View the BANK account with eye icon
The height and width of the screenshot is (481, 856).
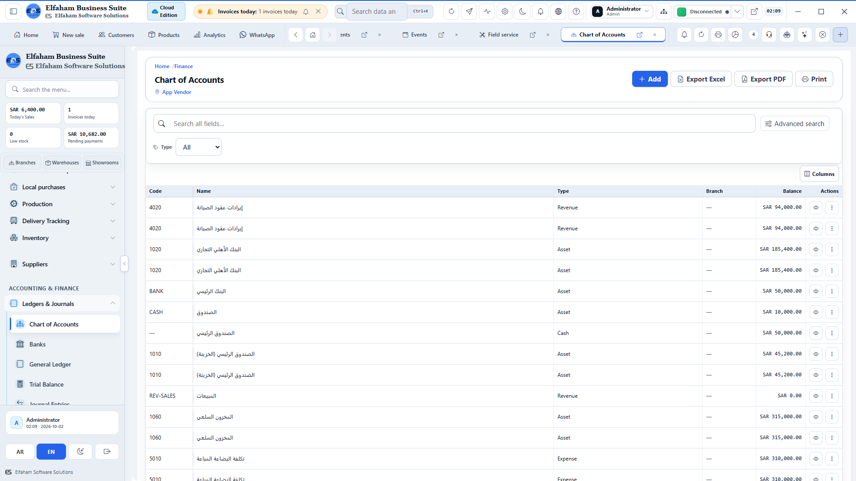click(x=815, y=291)
